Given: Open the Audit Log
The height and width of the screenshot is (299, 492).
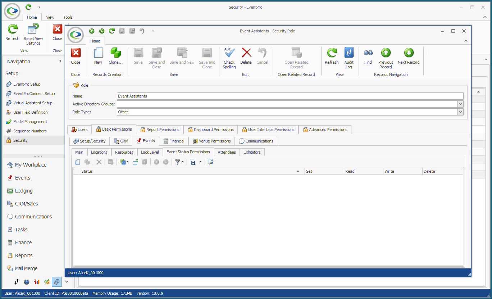Looking at the screenshot, I should click(349, 58).
